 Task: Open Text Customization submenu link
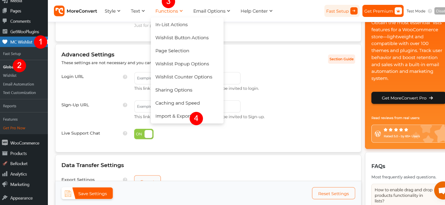pyautogui.click(x=19, y=93)
